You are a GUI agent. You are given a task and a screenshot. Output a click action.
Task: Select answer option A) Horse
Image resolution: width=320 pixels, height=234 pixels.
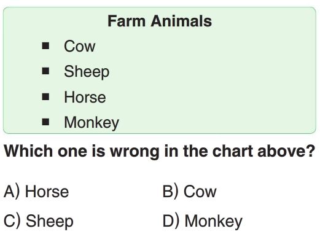(x=36, y=192)
